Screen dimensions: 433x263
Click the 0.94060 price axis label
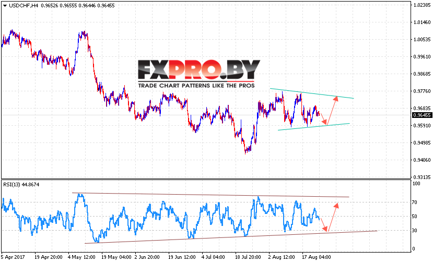coord(422,160)
